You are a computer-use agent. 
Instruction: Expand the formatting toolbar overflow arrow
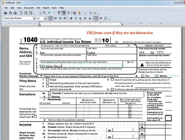(x=109, y=19)
